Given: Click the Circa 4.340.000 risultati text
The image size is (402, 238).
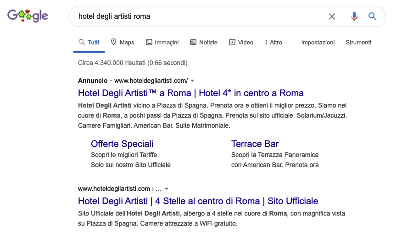Looking at the screenshot, I should tap(133, 63).
